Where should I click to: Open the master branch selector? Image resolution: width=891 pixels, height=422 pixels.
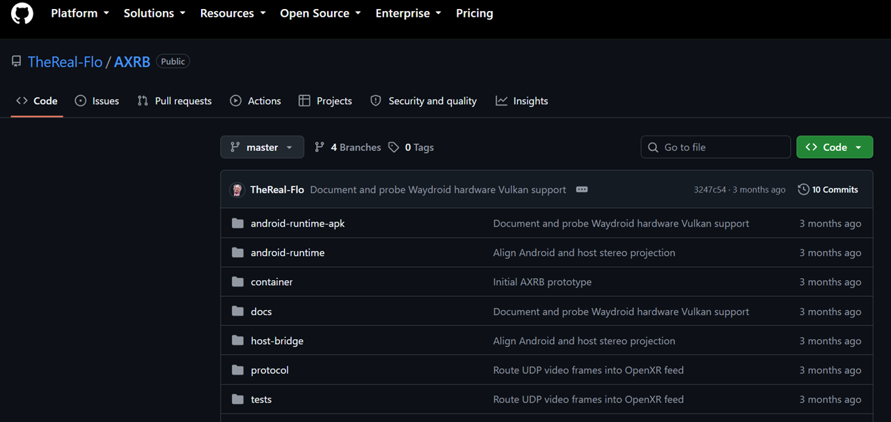pos(262,147)
